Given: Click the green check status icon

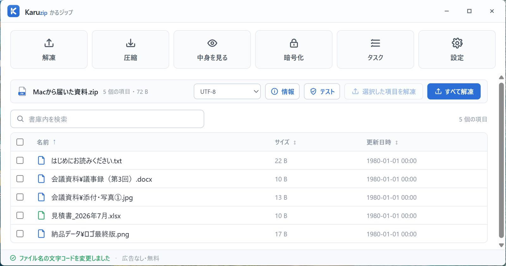Looking at the screenshot, I should click(x=13, y=258).
